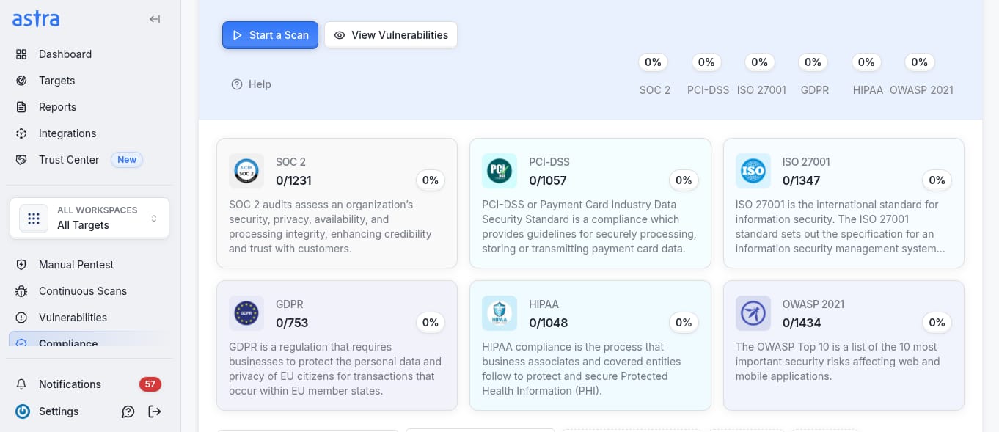This screenshot has height=432, width=999.
Task: Select Compliance in the sidebar
Action: click(89, 340)
